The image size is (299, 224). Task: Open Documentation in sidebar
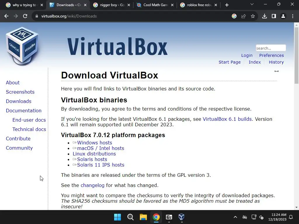click(x=24, y=111)
